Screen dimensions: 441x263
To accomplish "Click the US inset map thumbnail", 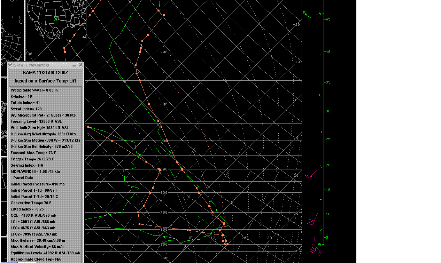I will [56, 19].
